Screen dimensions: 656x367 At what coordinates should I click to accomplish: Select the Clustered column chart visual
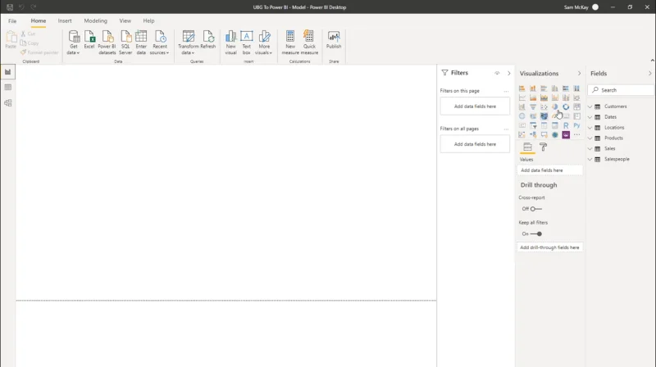[555, 88]
